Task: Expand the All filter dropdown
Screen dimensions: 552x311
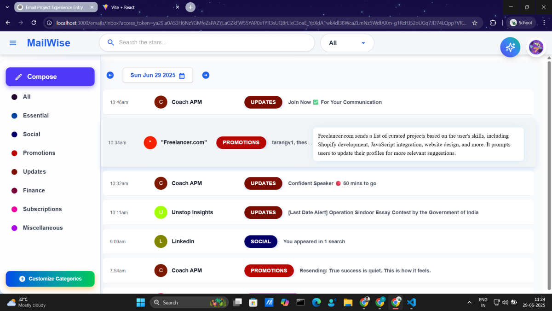Action: tap(347, 43)
